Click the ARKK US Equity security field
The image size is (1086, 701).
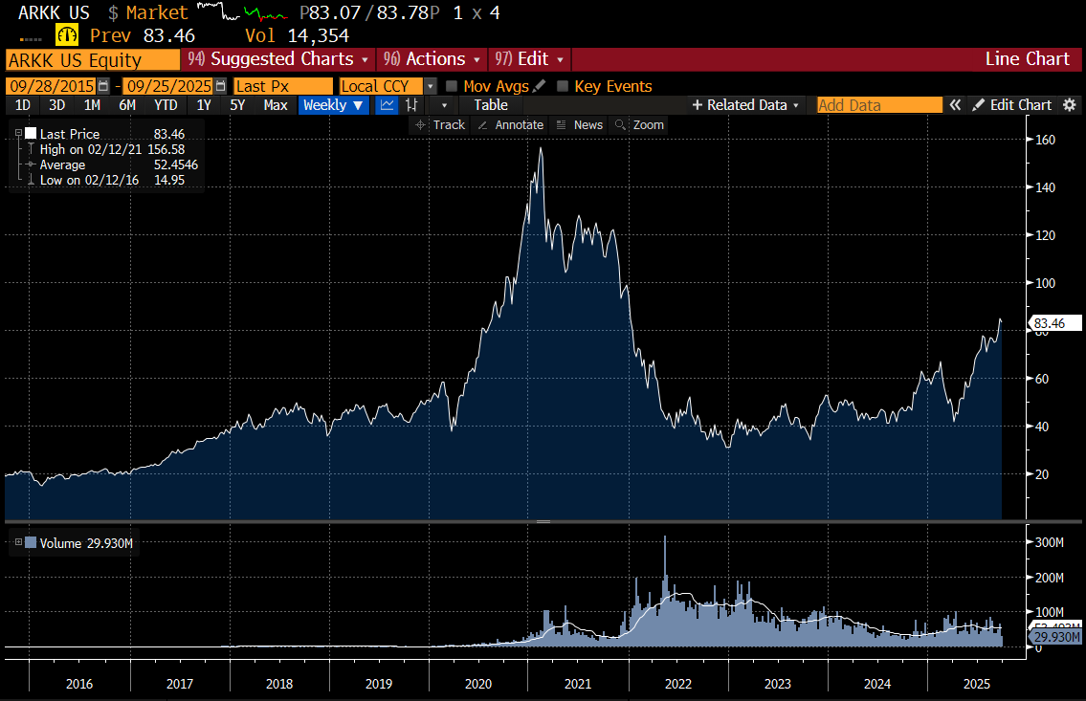(93, 60)
